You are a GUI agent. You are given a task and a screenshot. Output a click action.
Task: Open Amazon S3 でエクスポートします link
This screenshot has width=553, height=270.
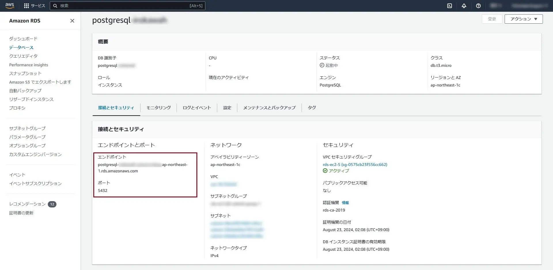coord(40,82)
